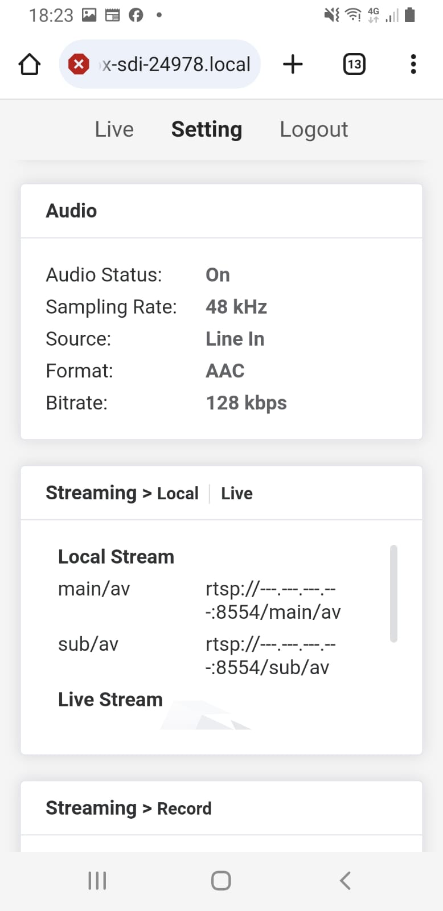Open a new tab with plus icon
443x911 pixels.
[293, 64]
